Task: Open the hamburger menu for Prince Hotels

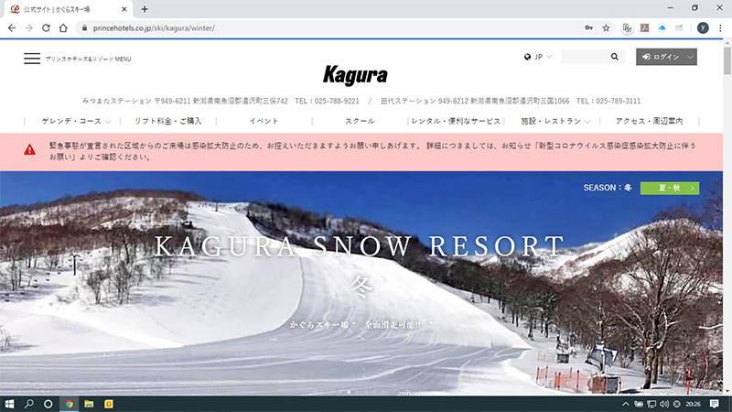Action: click(x=32, y=59)
